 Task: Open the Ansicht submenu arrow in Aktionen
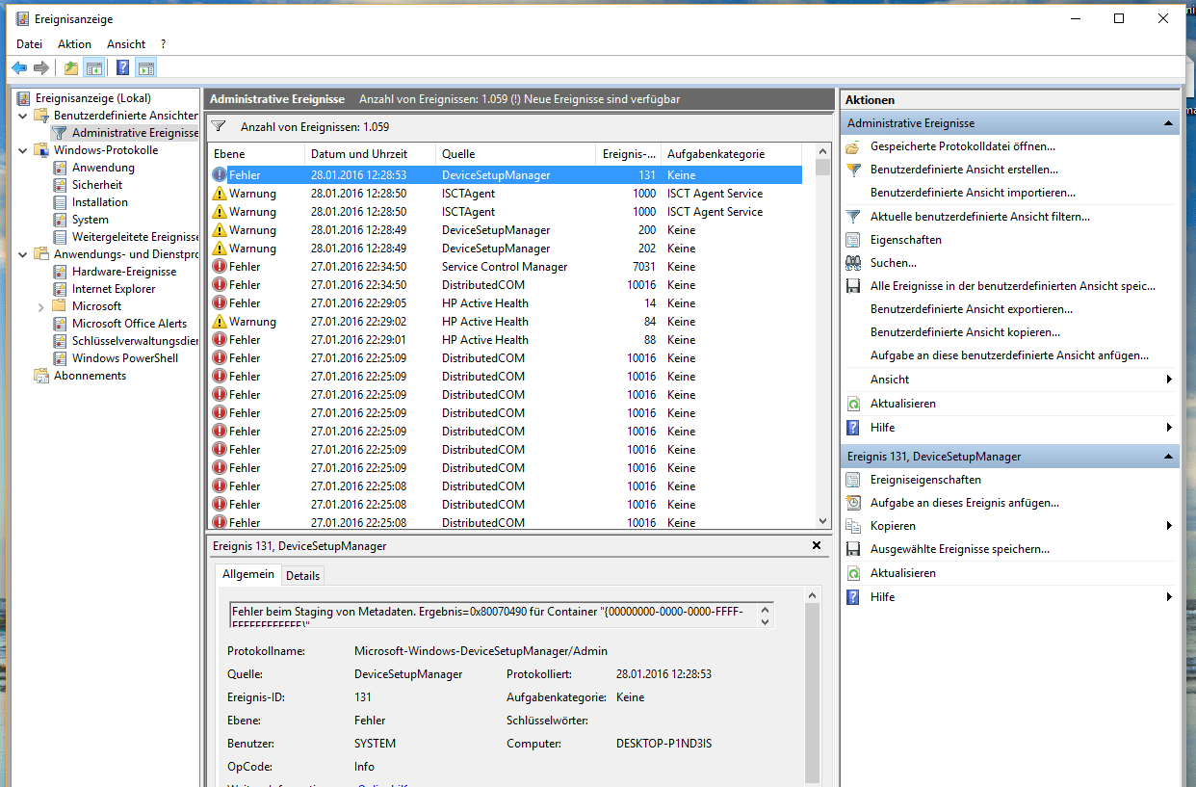click(1169, 380)
